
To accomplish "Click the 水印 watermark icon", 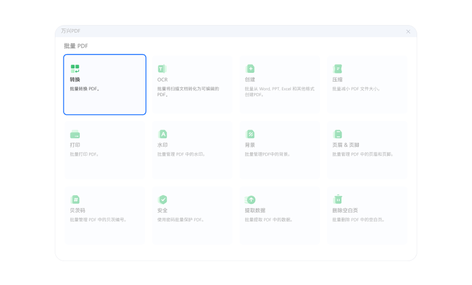I will 162,134.
